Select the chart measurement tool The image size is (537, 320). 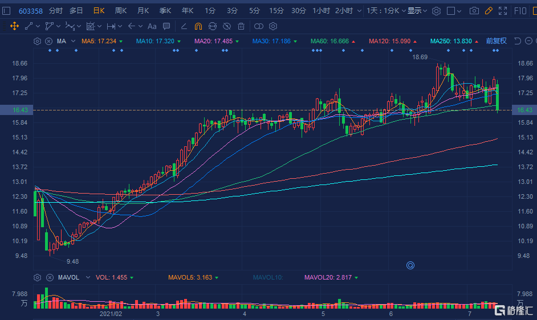pyautogui.click(x=91, y=26)
